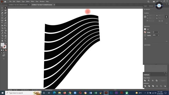The height and width of the screenshot is (95, 169).
Task: Select the Shape Builder tool
Action: pos(2,28)
